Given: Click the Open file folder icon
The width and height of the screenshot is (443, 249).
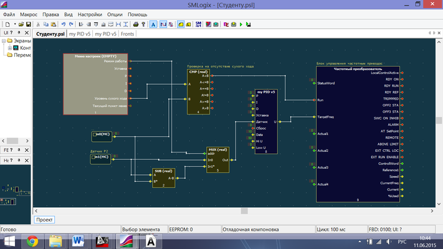Looking at the screenshot, I should click(21, 24).
